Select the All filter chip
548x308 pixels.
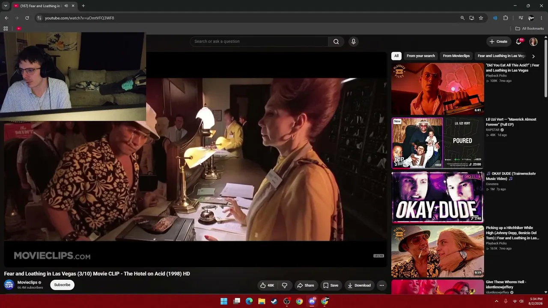pyautogui.click(x=396, y=56)
